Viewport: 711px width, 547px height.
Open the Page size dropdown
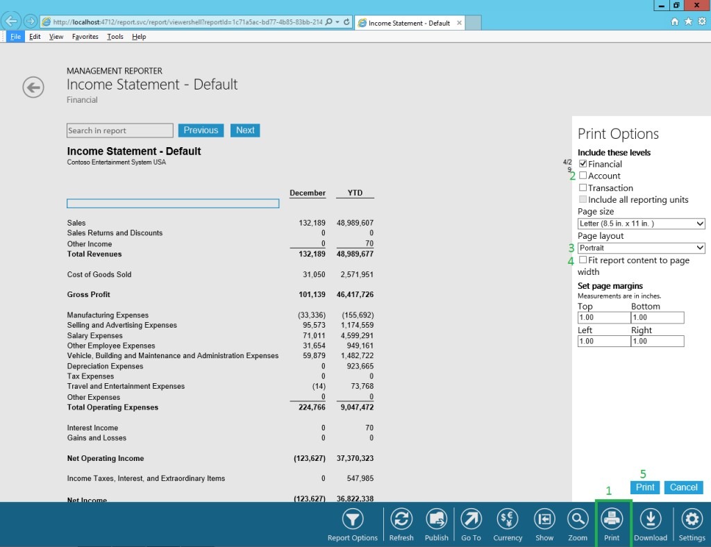click(x=640, y=223)
